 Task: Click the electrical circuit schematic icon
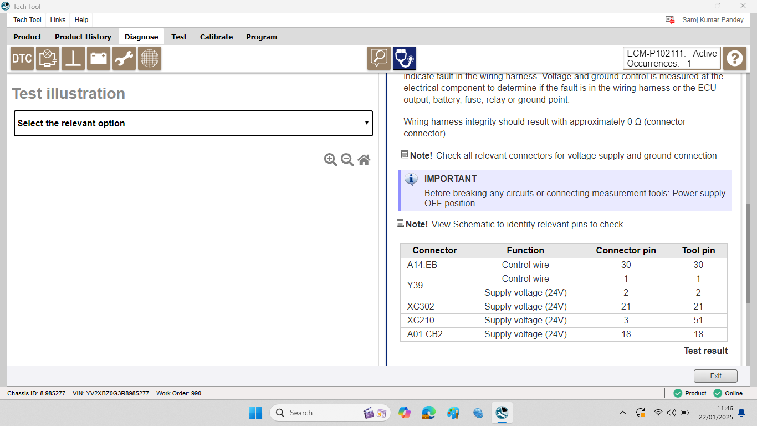[48, 58]
